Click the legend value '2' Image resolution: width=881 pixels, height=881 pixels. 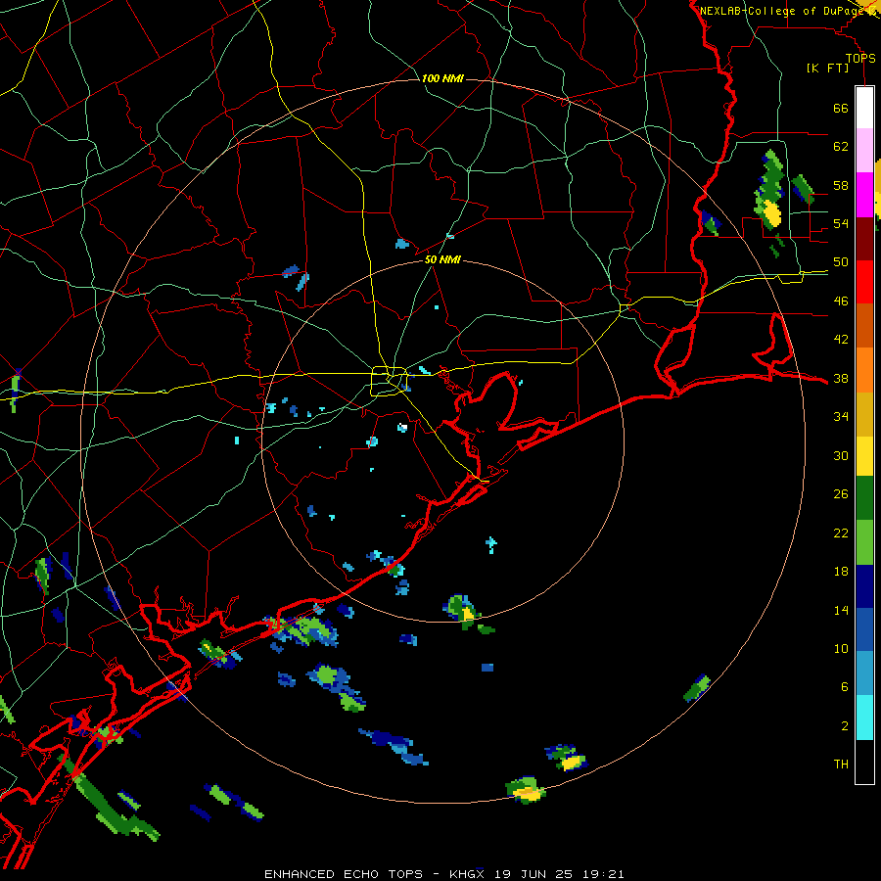(845, 726)
